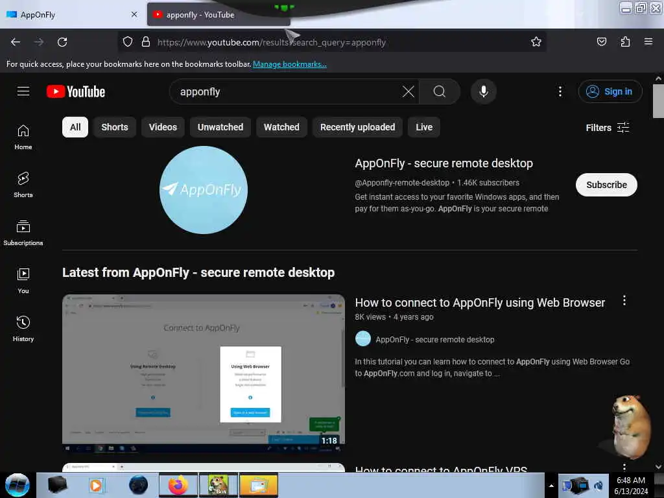Click the page vertical scrollbar thumb
Viewport: 664px width, 498px height.
pyautogui.click(x=658, y=101)
